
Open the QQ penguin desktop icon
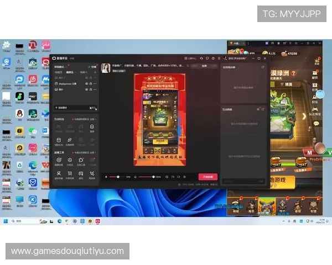pos(20,114)
